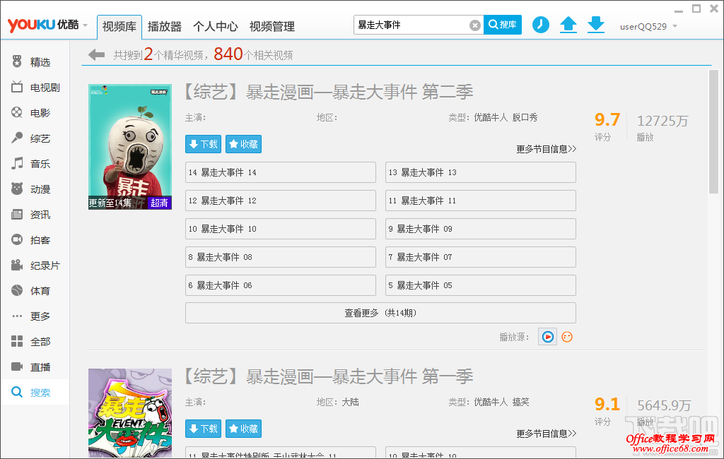Click the 搜库 search button

[503, 25]
